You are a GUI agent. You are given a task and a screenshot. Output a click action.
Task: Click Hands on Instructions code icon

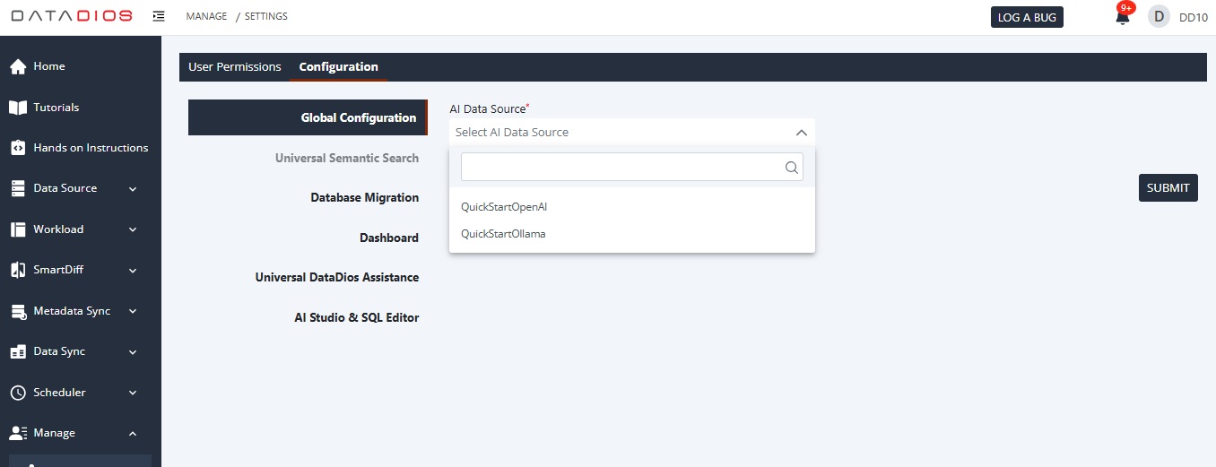[17, 148]
